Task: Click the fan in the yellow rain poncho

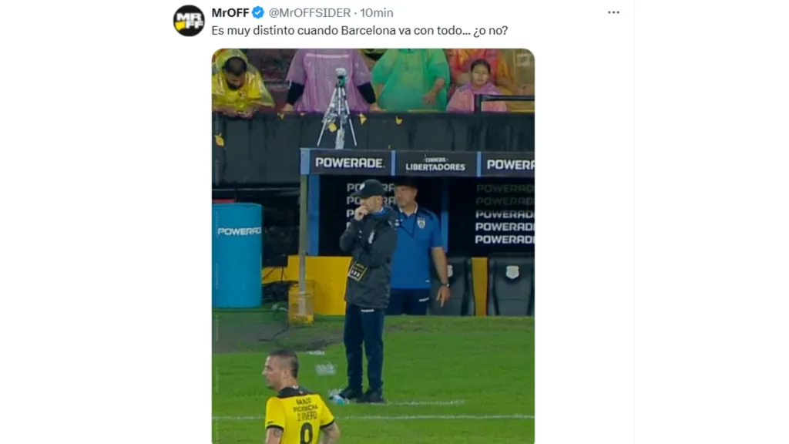Action: point(239,83)
